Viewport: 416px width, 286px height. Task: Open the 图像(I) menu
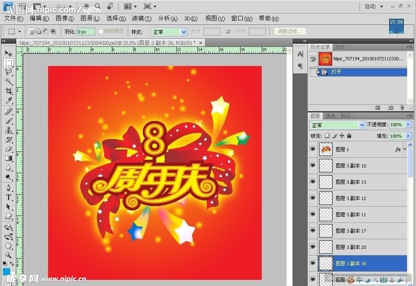coord(65,18)
